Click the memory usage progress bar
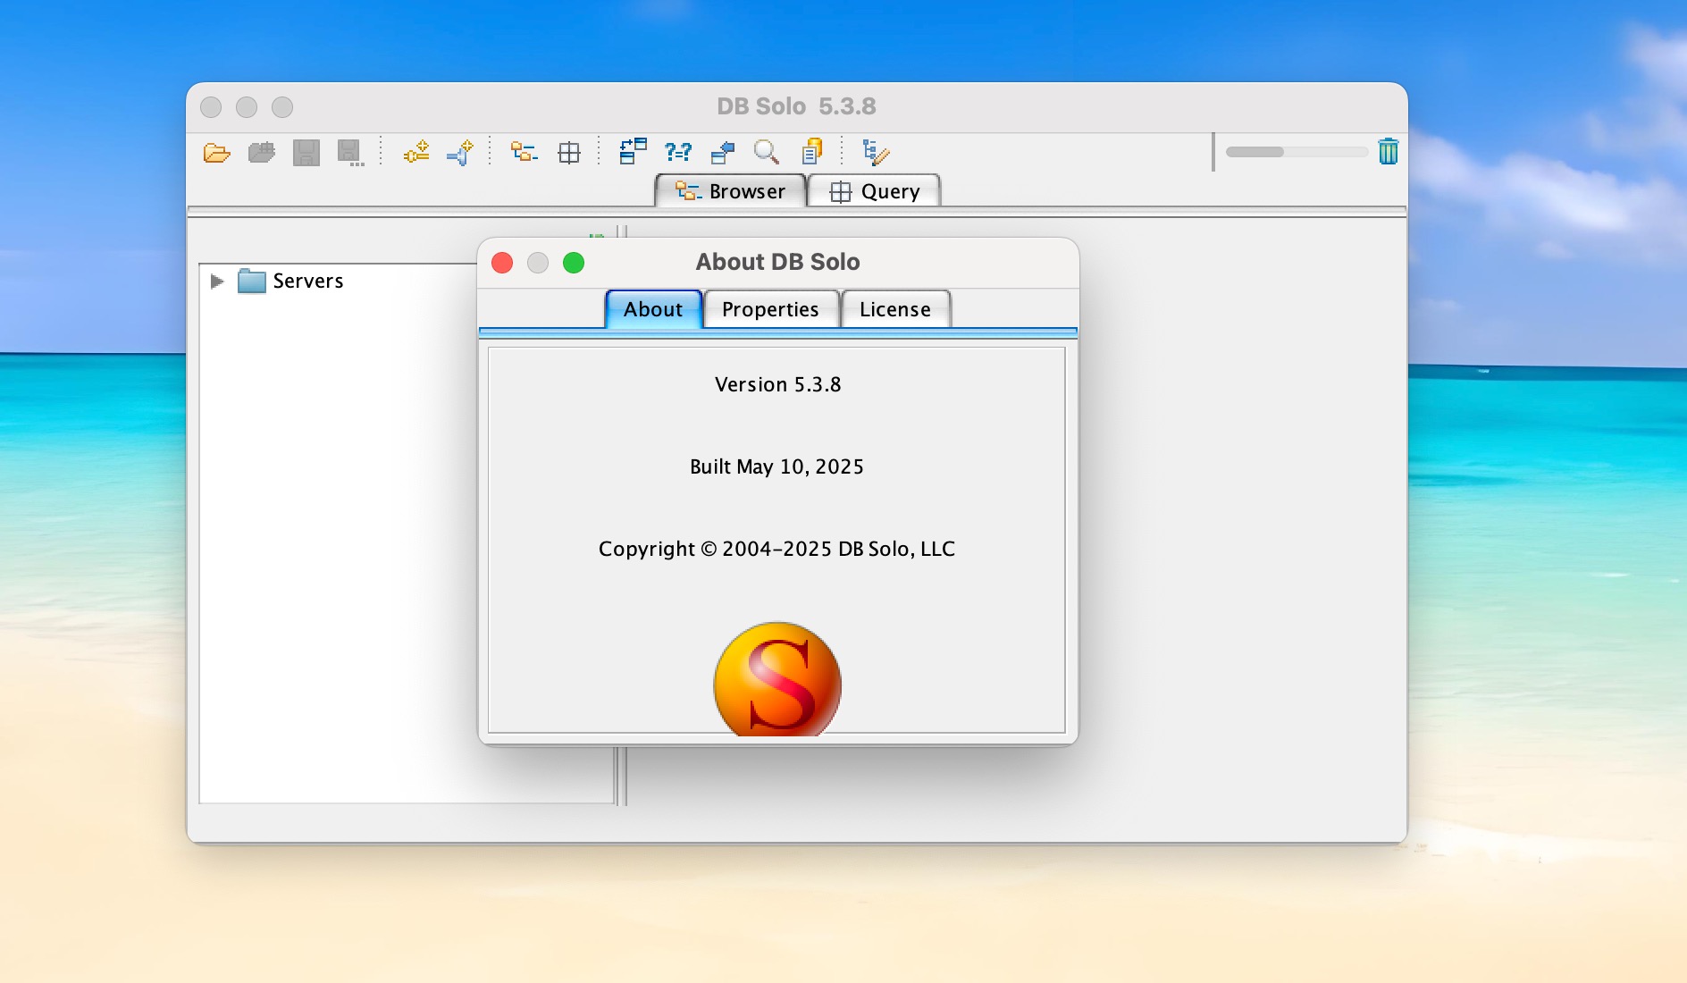 pyautogui.click(x=1297, y=152)
